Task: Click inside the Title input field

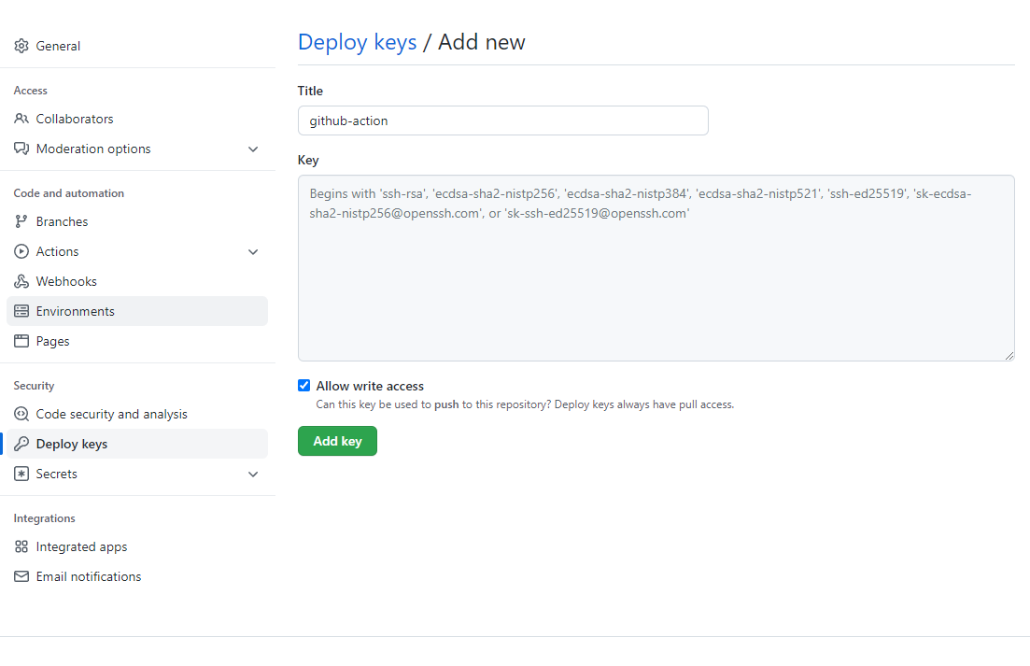Action: point(502,120)
